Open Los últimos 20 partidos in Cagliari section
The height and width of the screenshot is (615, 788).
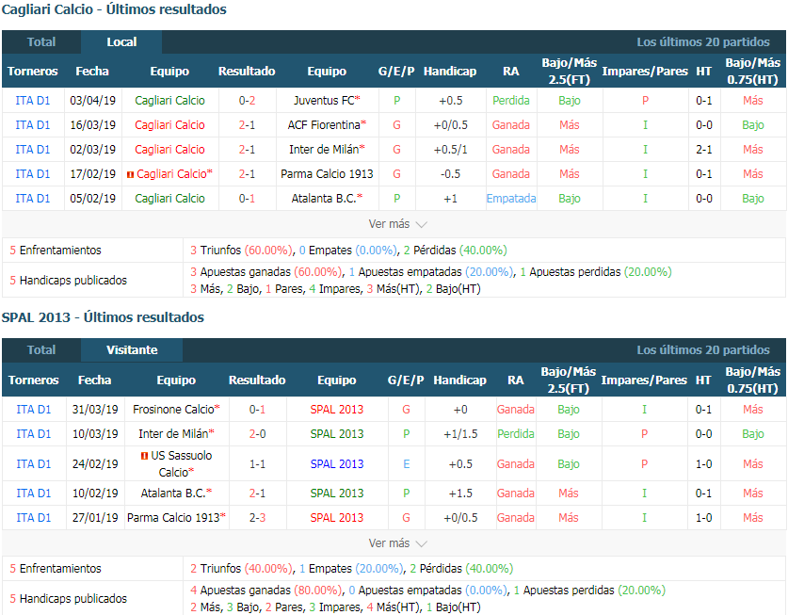703,42
